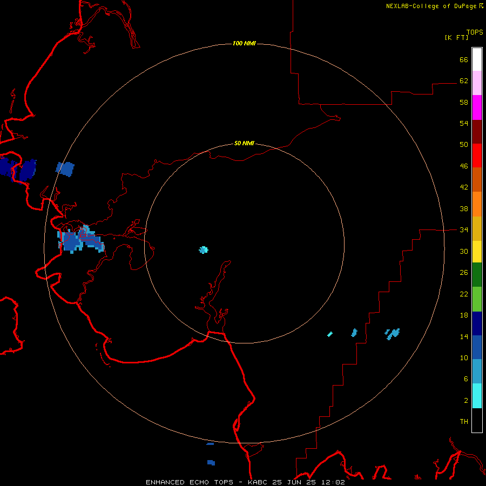Click the bright red legend swatch
Screen dimensions: 486x486
tap(477, 156)
